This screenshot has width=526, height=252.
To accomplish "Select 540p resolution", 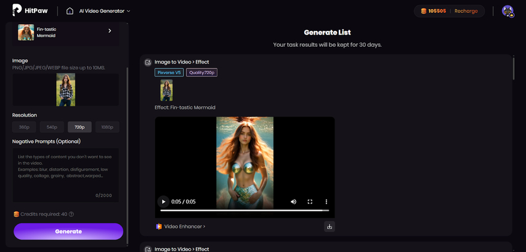I will [52, 127].
